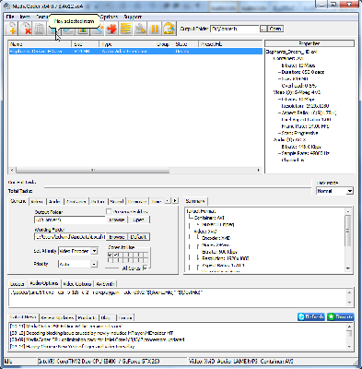Click the Start transcoding icon
This screenshot has height=369, width=362.
click(x=169, y=29)
